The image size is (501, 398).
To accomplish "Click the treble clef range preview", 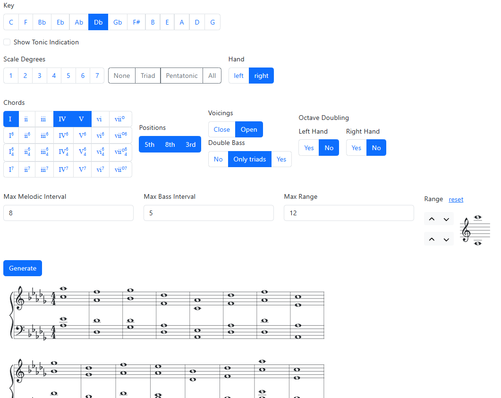I will (472, 230).
